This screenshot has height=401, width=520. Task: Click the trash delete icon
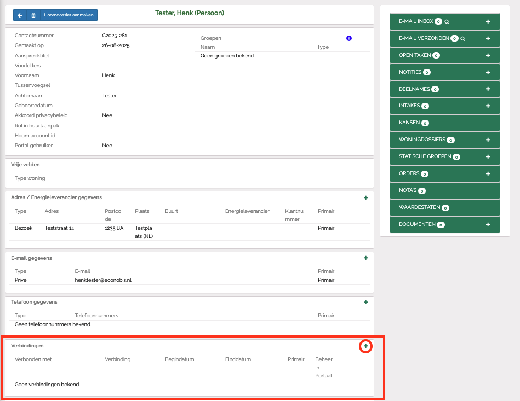point(33,15)
